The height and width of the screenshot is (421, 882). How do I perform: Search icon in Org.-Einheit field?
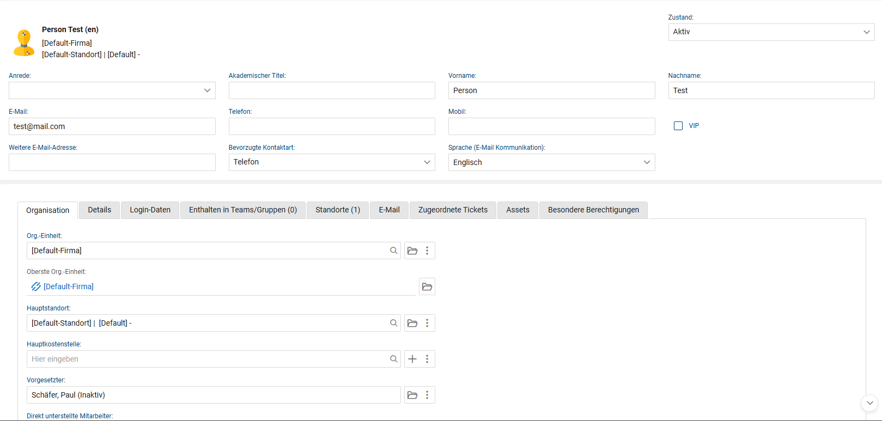pos(393,251)
